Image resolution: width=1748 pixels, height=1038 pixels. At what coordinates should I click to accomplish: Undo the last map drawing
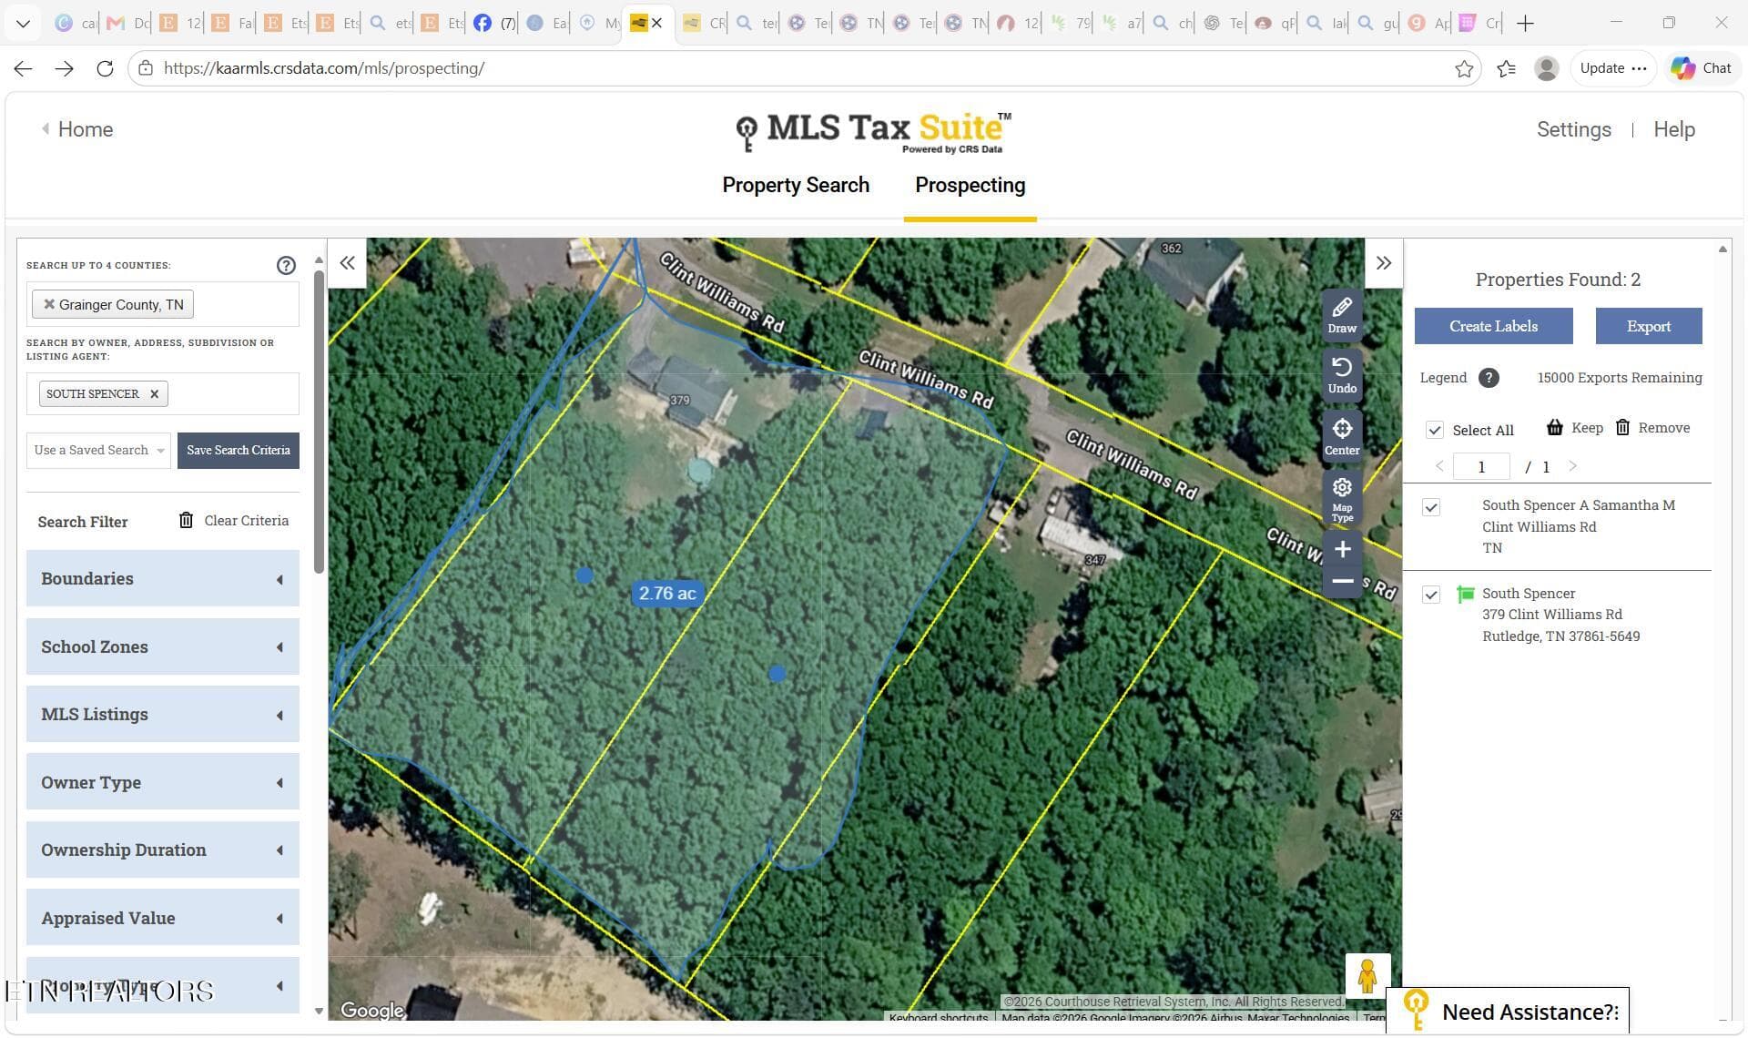click(1342, 375)
